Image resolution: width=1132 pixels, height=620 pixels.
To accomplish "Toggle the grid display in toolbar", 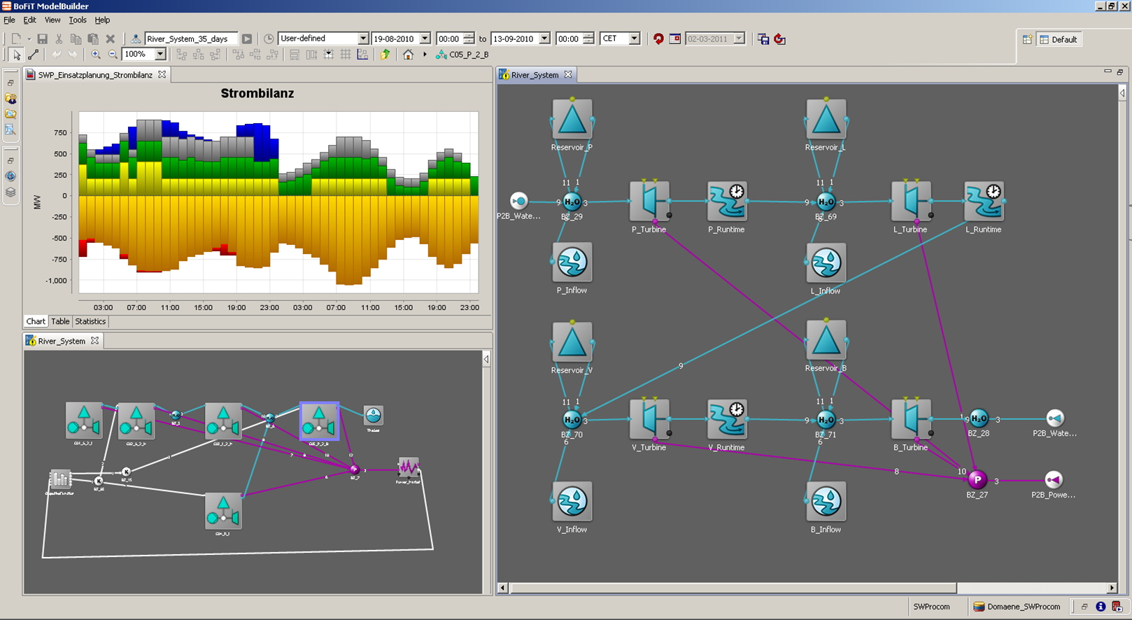I will click(346, 55).
